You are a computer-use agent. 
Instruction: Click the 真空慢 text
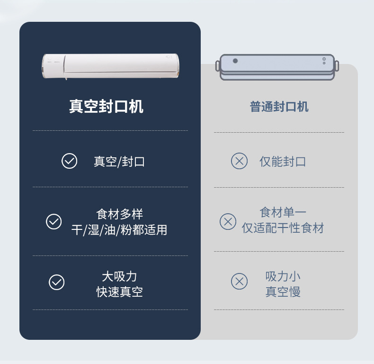pyautogui.click(x=283, y=291)
